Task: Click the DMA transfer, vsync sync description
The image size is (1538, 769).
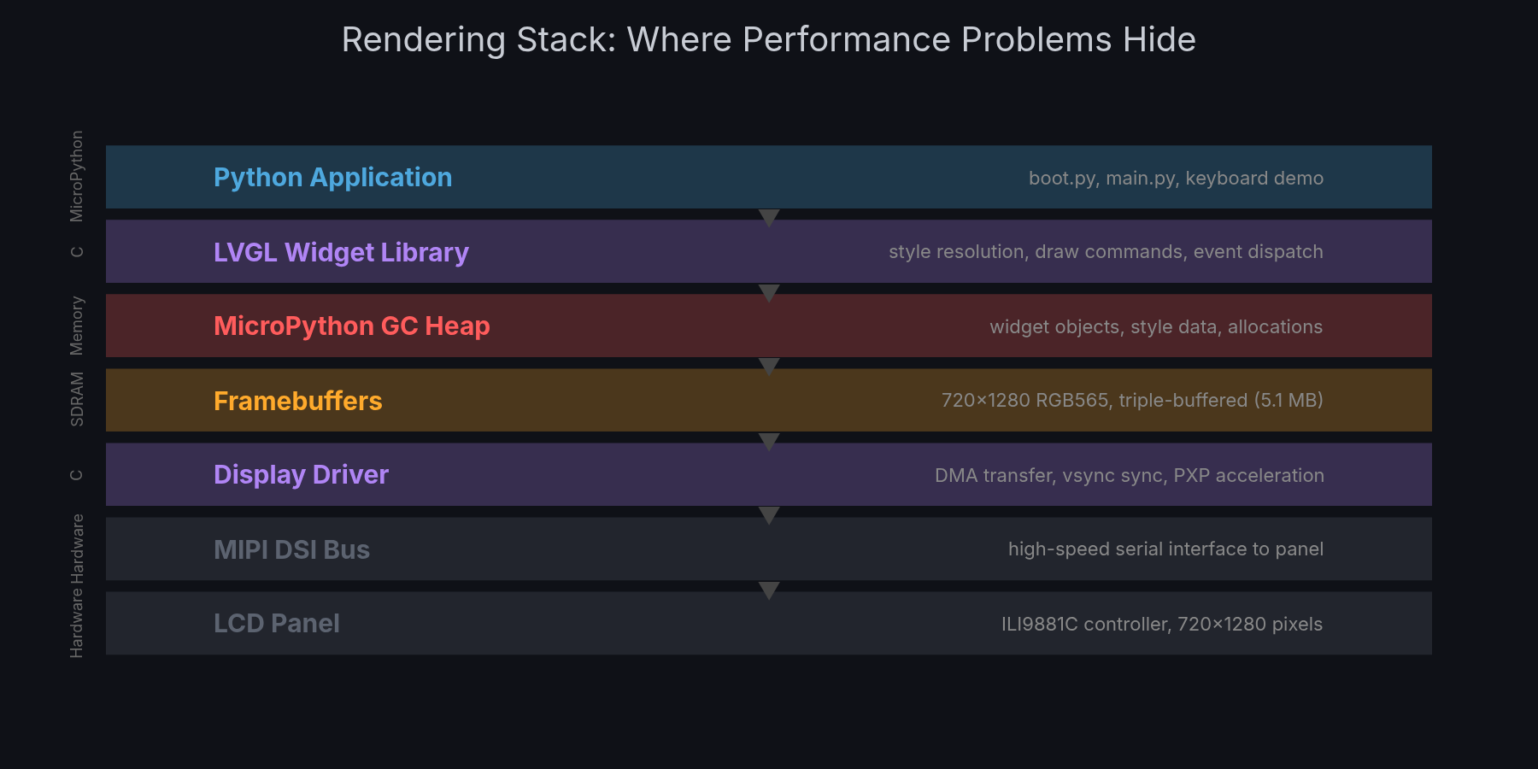Action: (1130, 475)
